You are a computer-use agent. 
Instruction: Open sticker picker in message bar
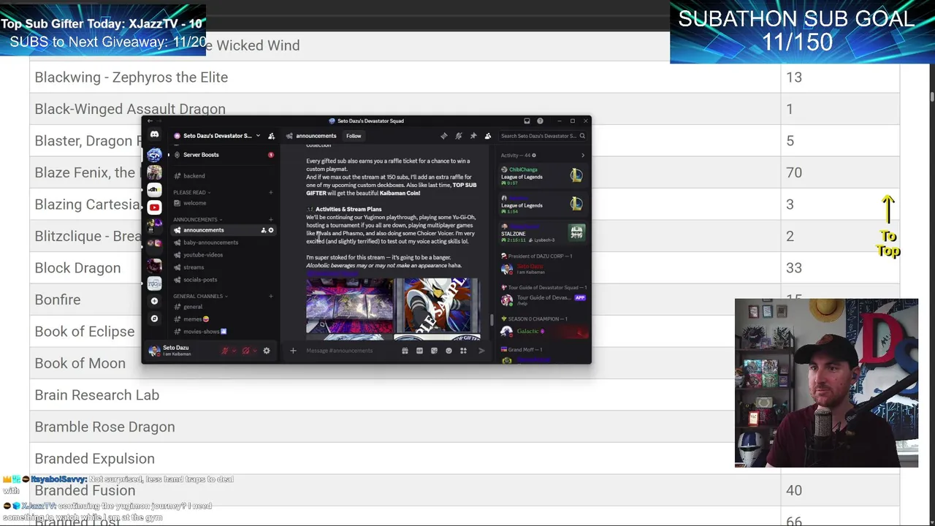[x=434, y=351]
